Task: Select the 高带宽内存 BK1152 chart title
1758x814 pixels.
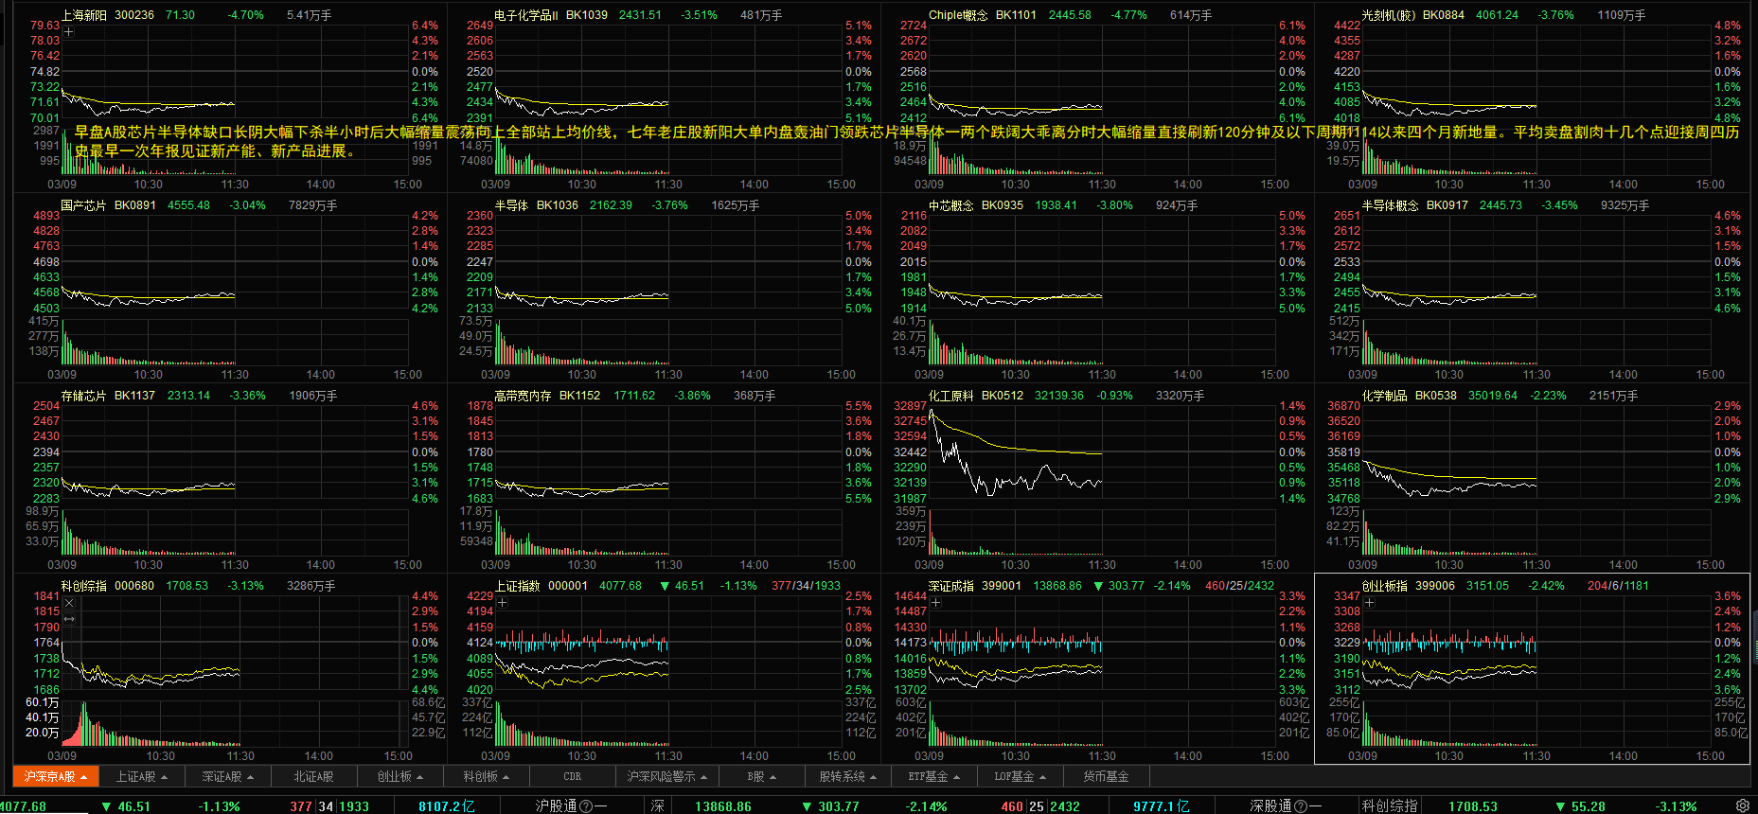Action: coord(547,396)
